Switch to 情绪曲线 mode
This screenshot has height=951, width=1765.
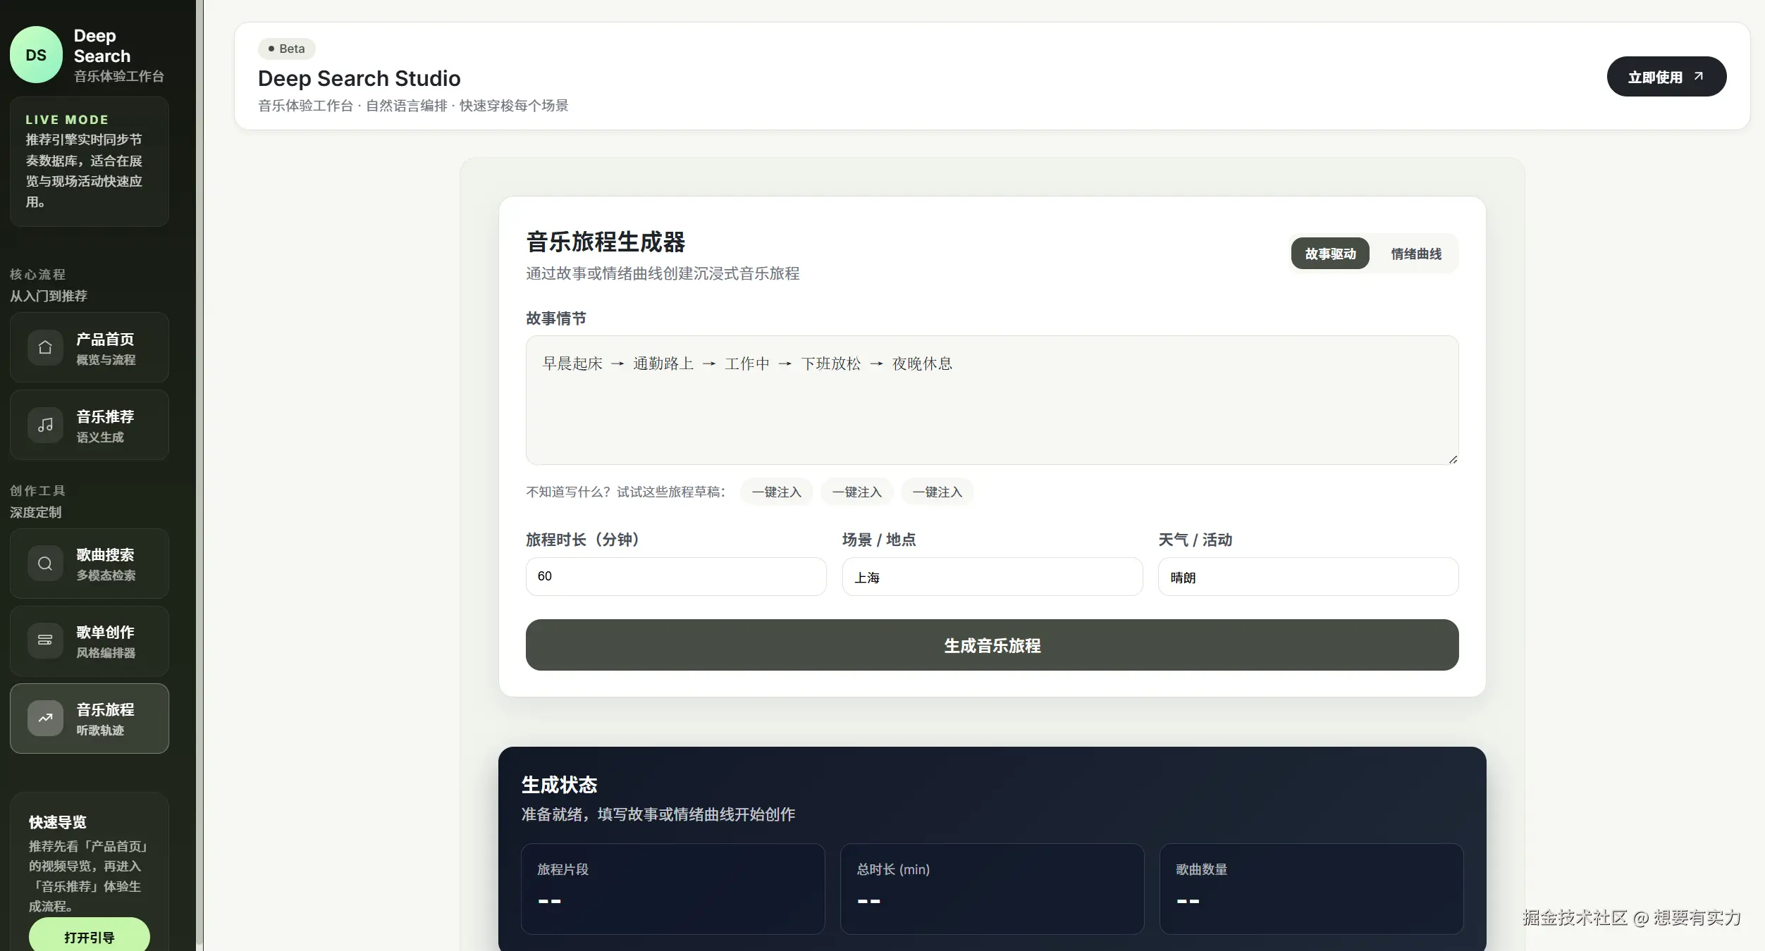tap(1415, 254)
